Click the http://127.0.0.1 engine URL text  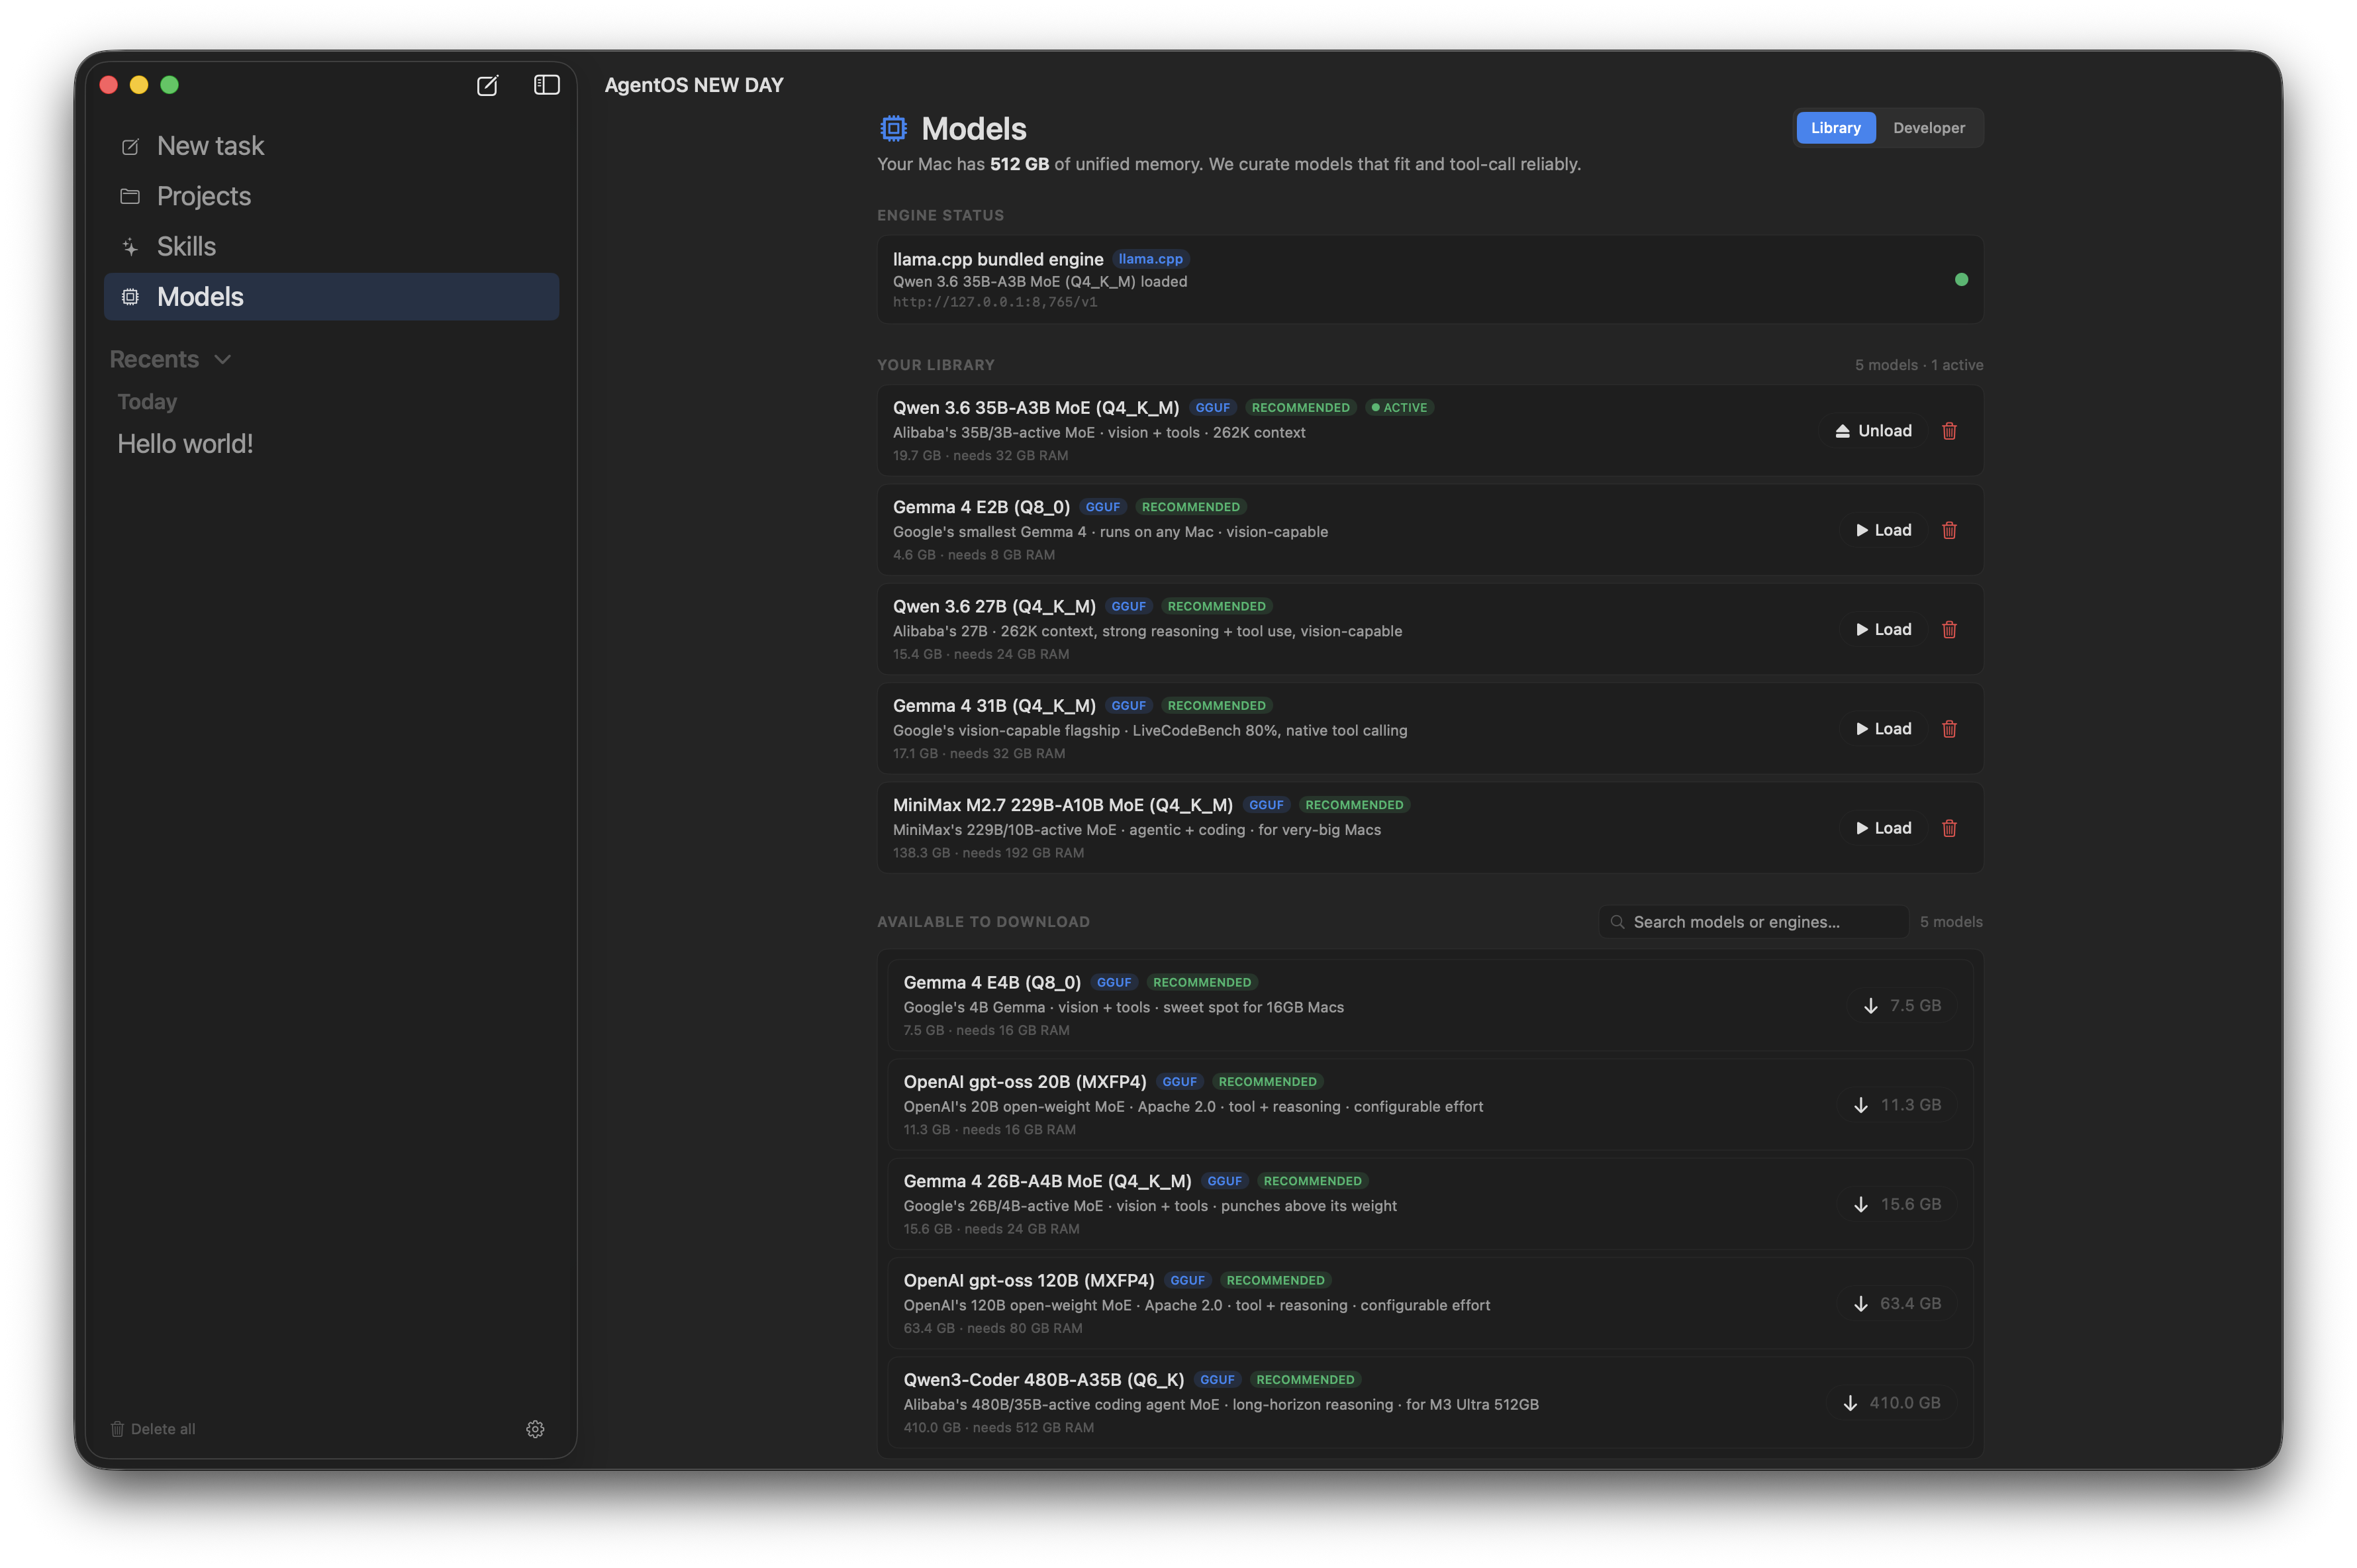click(x=994, y=302)
